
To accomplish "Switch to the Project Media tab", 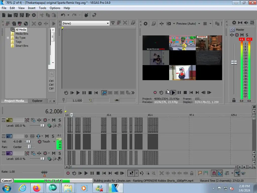I will point(14,101).
